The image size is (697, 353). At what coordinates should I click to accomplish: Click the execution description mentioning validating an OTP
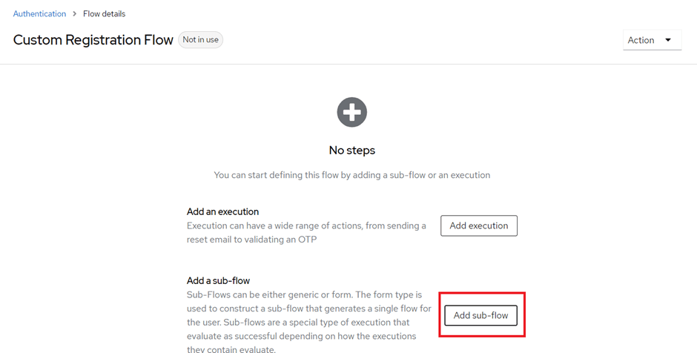point(306,233)
